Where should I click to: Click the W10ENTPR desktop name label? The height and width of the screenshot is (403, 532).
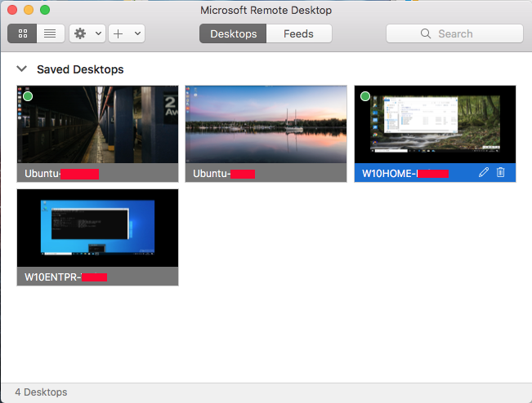66,277
